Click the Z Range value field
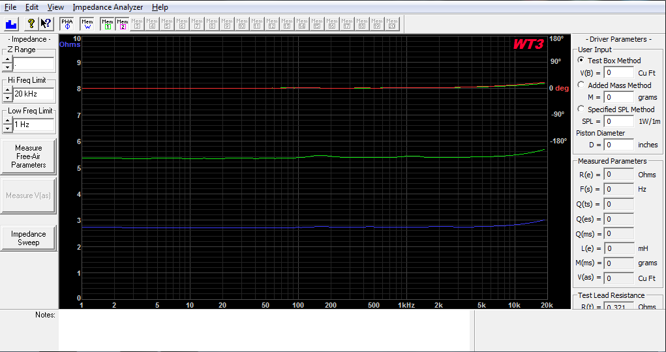Screen dimensions: 666x352 coord(34,64)
